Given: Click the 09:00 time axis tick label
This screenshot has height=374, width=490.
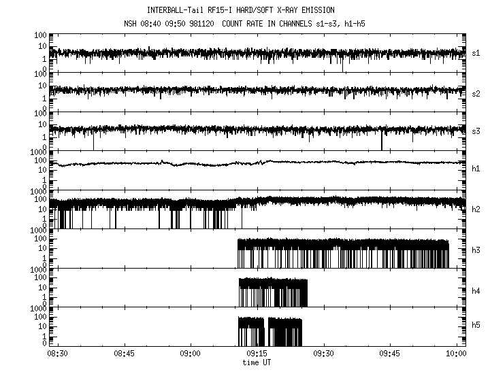Looking at the screenshot, I should [x=190, y=354].
